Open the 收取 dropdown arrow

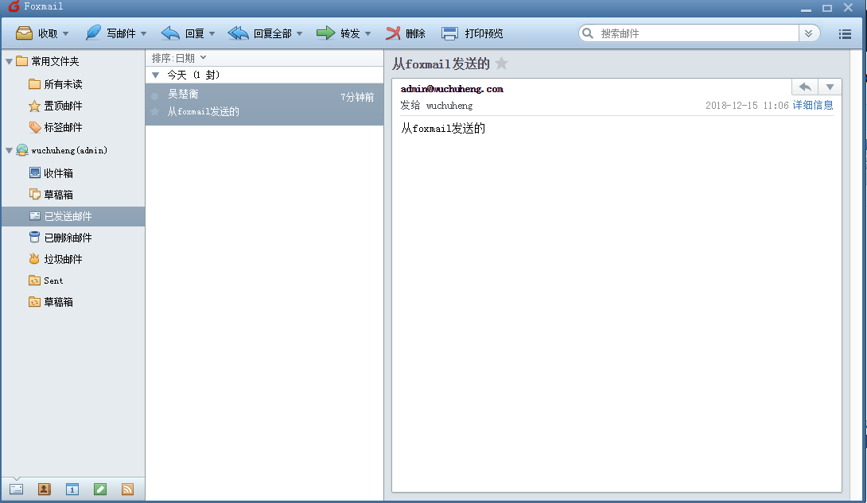[66, 33]
